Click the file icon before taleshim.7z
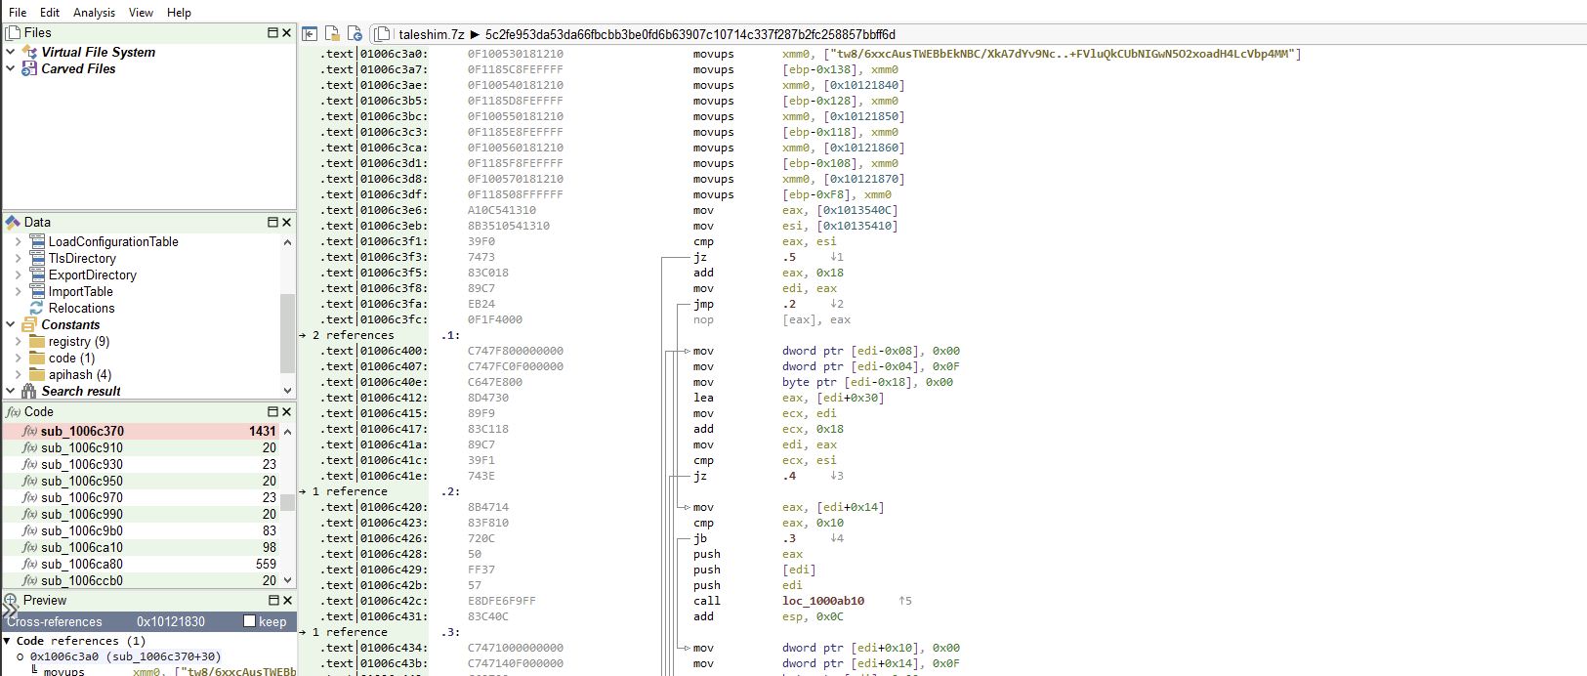The height and width of the screenshot is (676, 1587). (383, 34)
